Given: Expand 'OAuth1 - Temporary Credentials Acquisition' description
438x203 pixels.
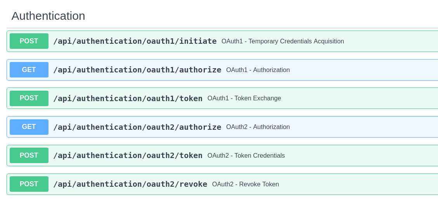Looking at the screenshot, I should (x=282, y=41).
